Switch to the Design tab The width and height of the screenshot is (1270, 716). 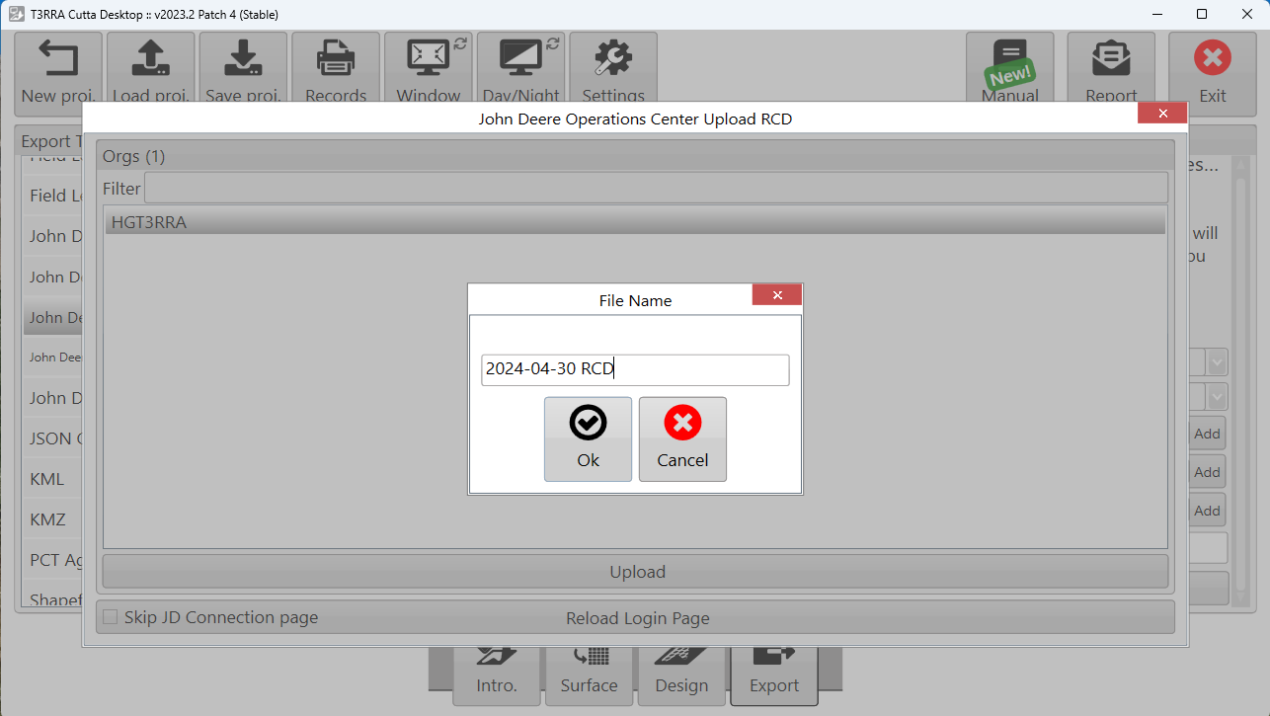(x=681, y=676)
